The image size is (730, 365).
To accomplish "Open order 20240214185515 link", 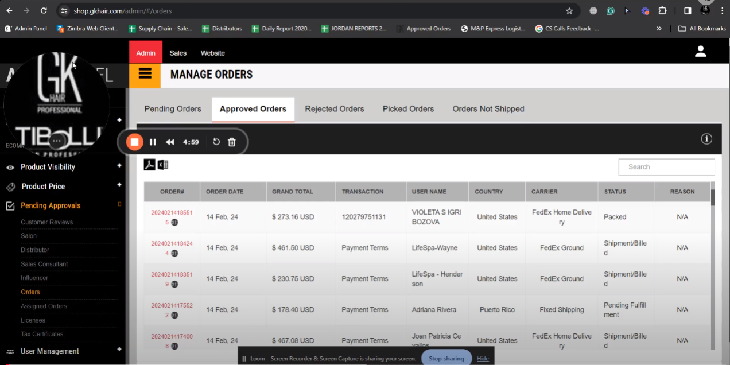I will [x=172, y=213].
